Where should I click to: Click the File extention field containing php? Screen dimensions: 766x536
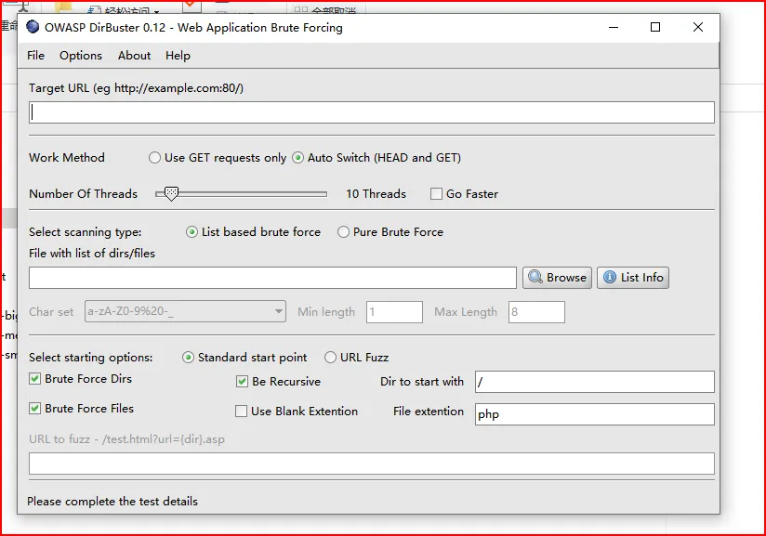[595, 414]
